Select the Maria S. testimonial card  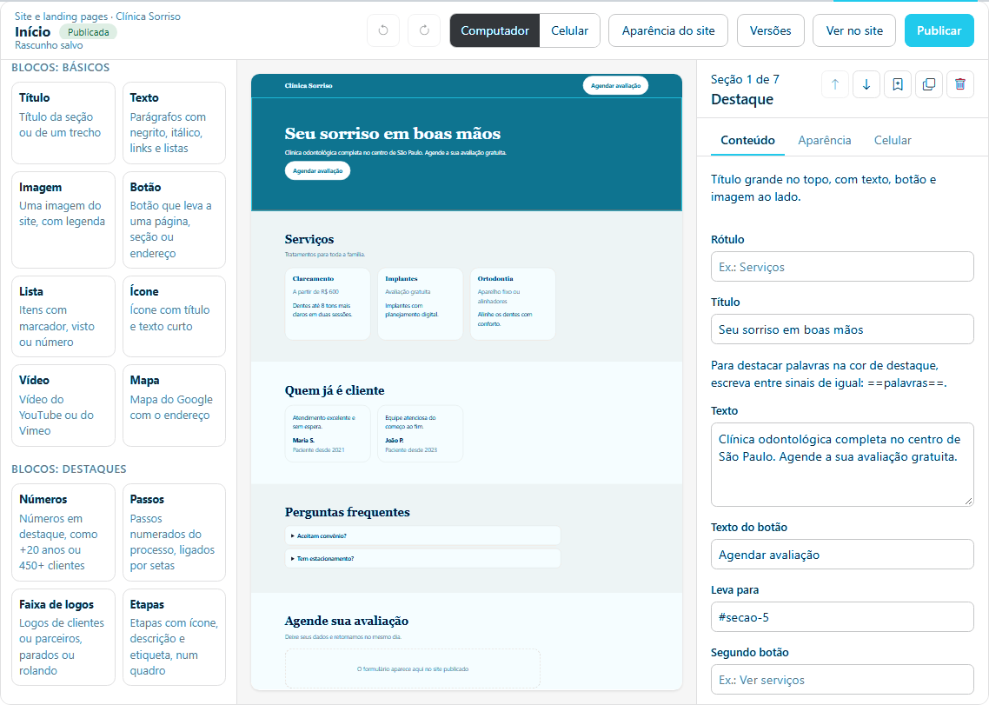click(328, 434)
